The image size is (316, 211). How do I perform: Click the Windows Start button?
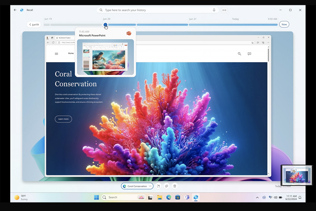[96, 197]
